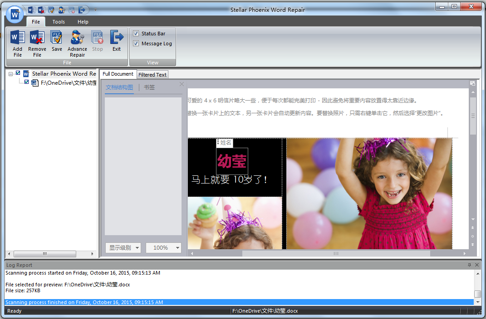Collapse the Stellar Phoenix Word Repair tree node

(x=10, y=74)
